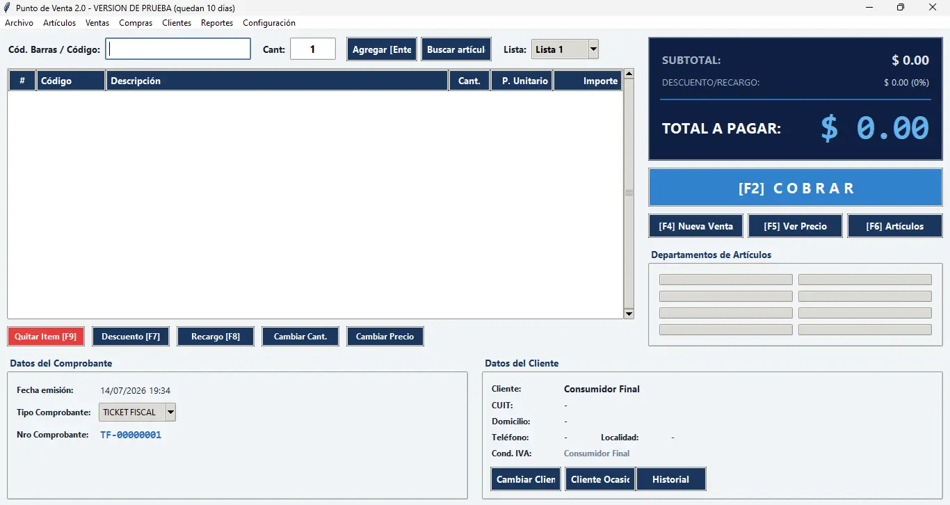Click the Agregar [Enter] button
The width and height of the screenshot is (950, 505).
tap(382, 49)
